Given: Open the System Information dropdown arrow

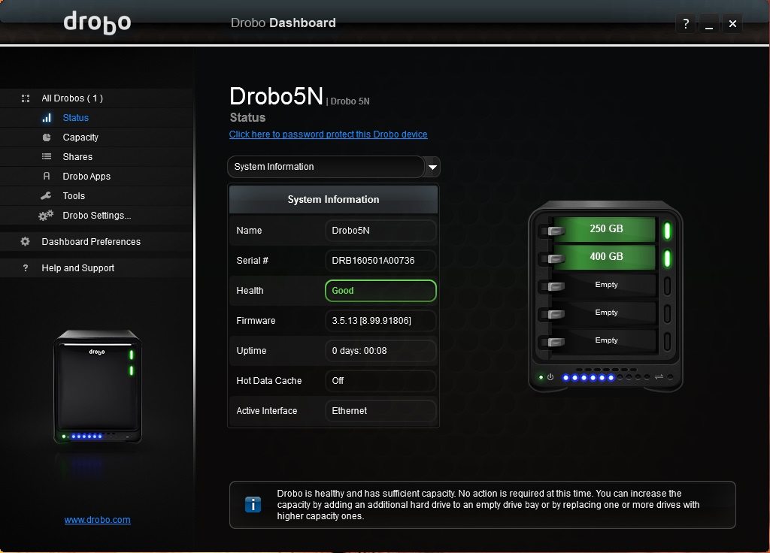Looking at the screenshot, I should [x=432, y=167].
